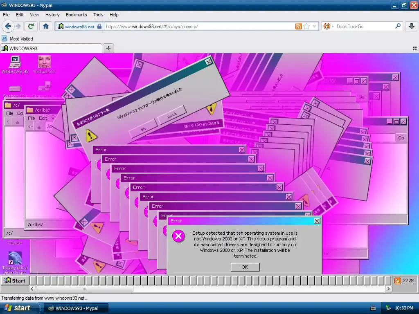The width and height of the screenshot is (419, 314).
Task: Open the URL history dropdown arrow
Action: (315, 26)
